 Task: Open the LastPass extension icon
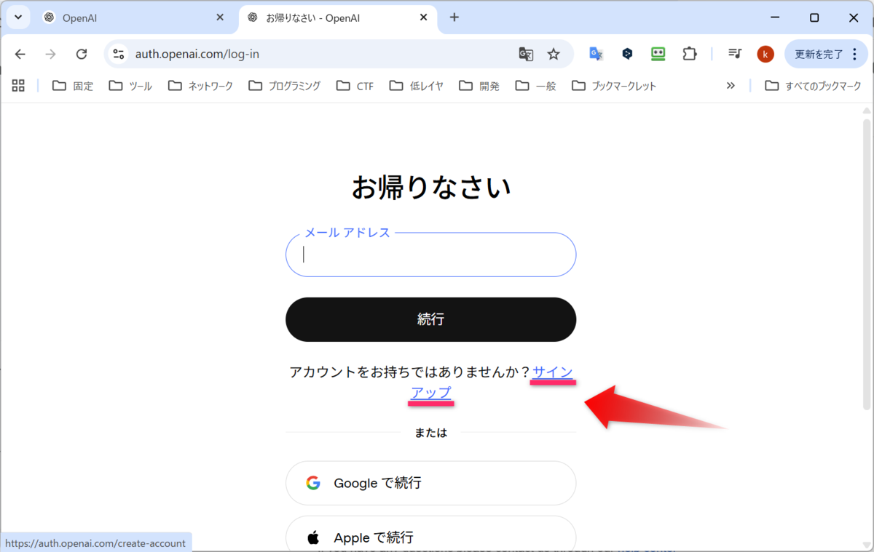coord(658,53)
